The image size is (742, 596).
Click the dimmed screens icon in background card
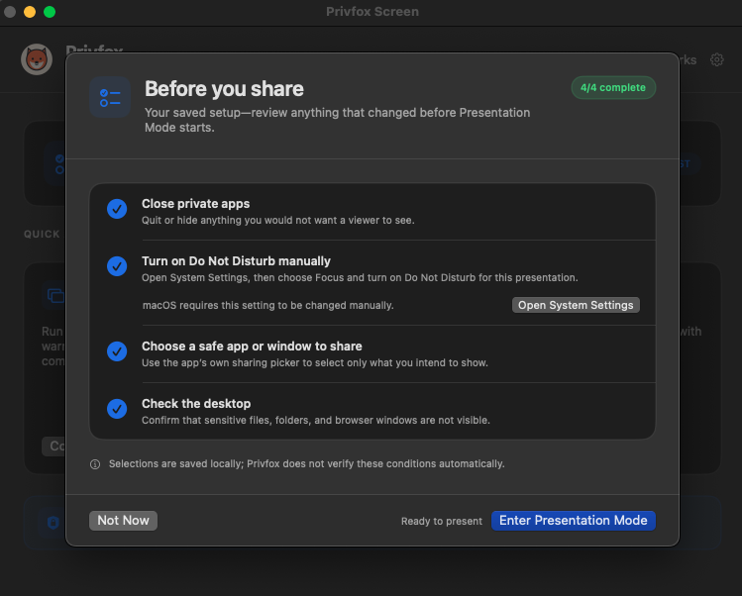[x=55, y=296]
